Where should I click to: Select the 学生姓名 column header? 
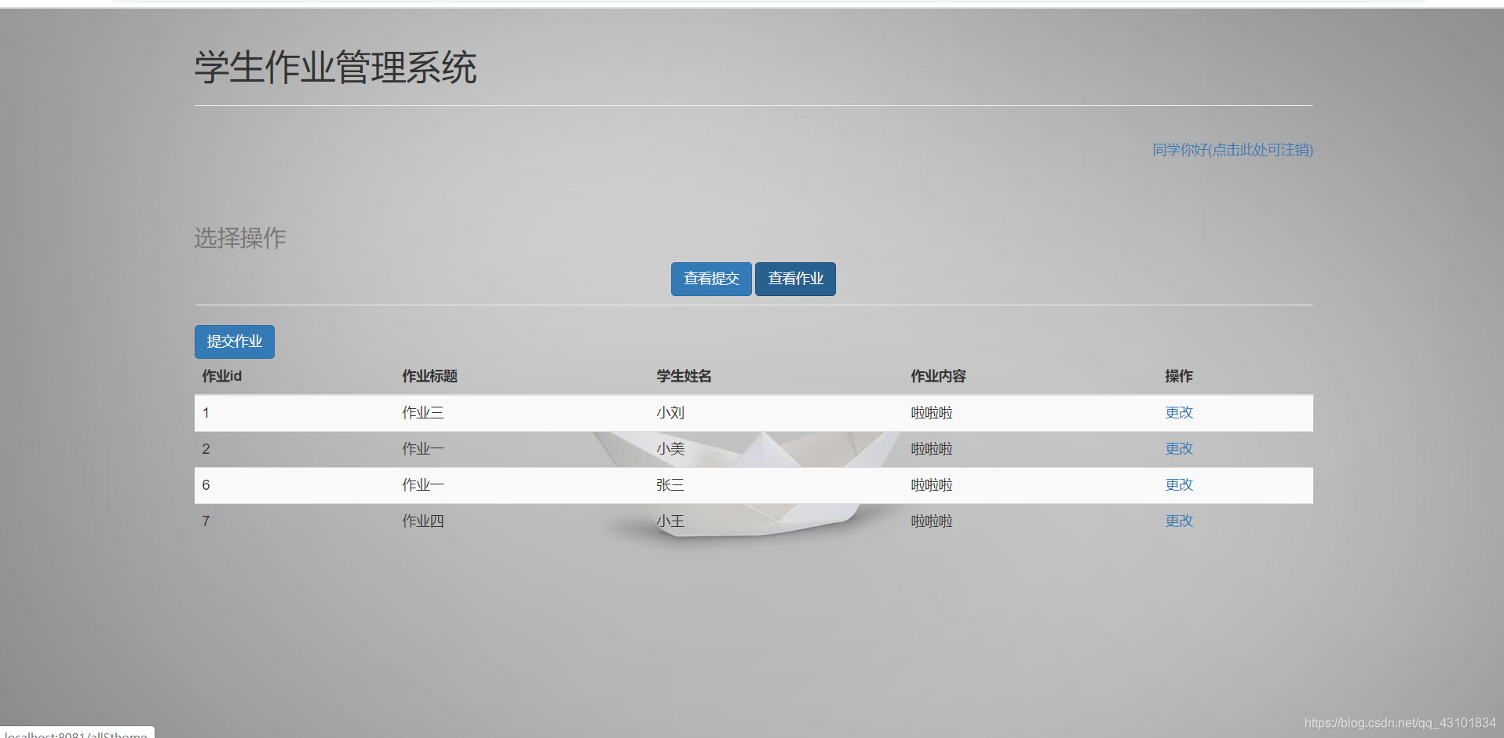(684, 376)
